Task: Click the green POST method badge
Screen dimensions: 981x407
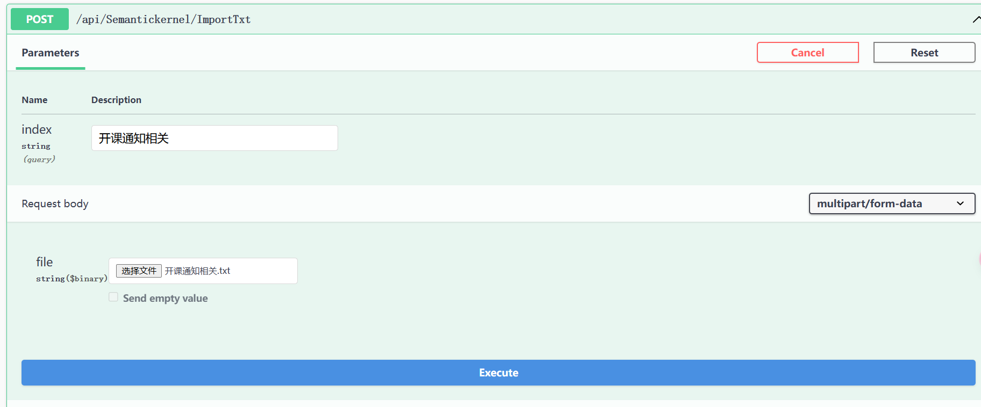Action: (x=39, y=19)
